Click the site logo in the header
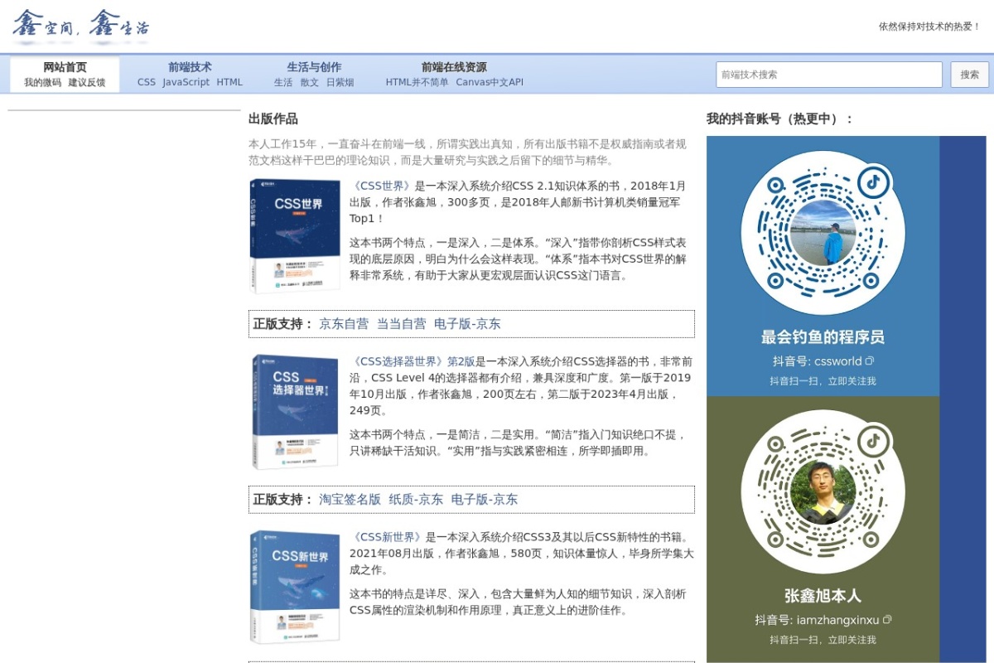Viewport: 994px width, 663px height. (x=81, y=27)
